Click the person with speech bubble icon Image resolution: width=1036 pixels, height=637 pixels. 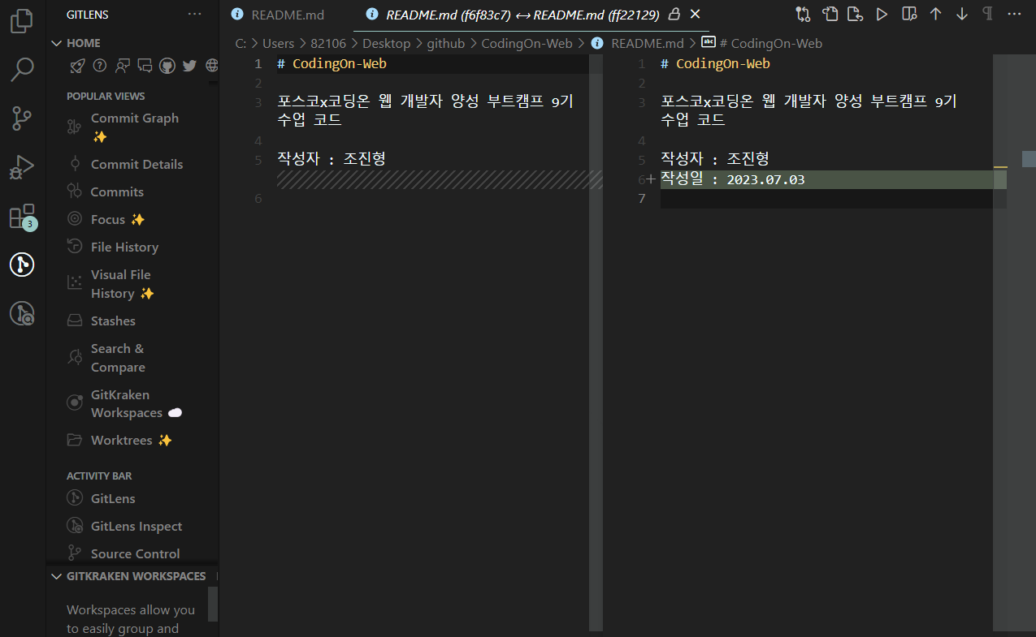(123, 66)
